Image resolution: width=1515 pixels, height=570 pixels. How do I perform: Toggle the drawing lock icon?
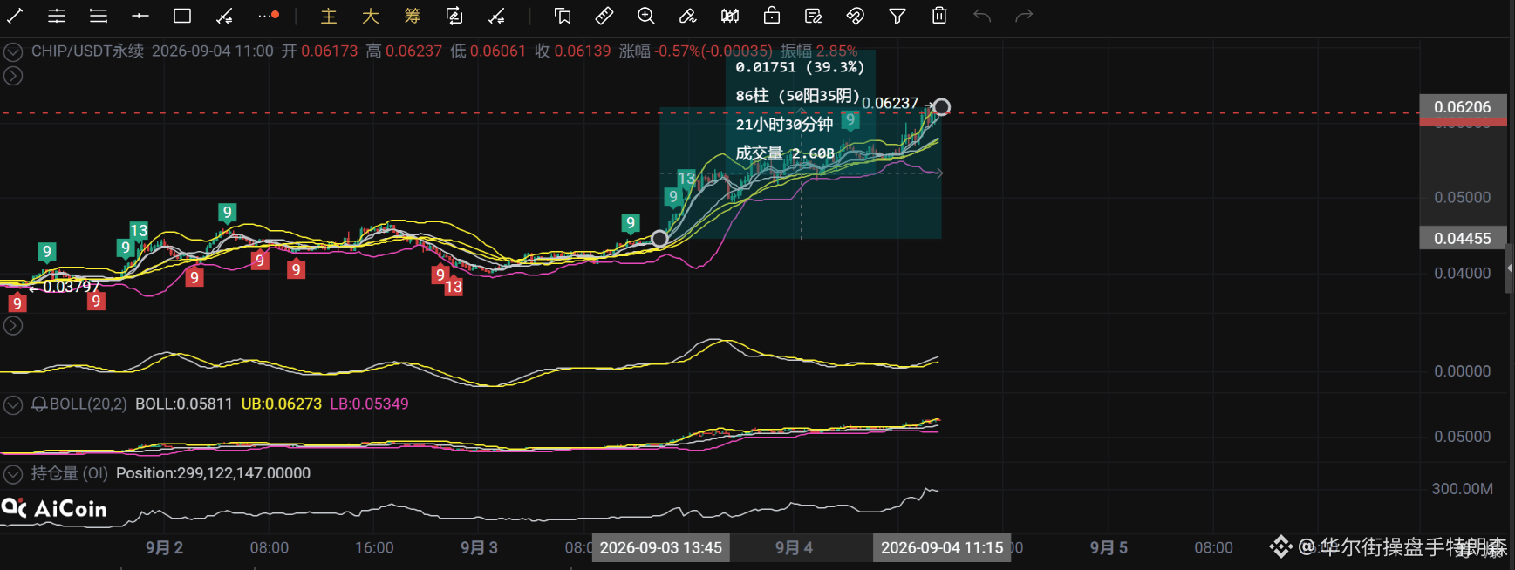[x=772, y=16]
